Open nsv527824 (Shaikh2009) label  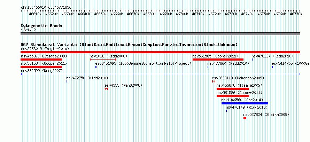point(266,115)
